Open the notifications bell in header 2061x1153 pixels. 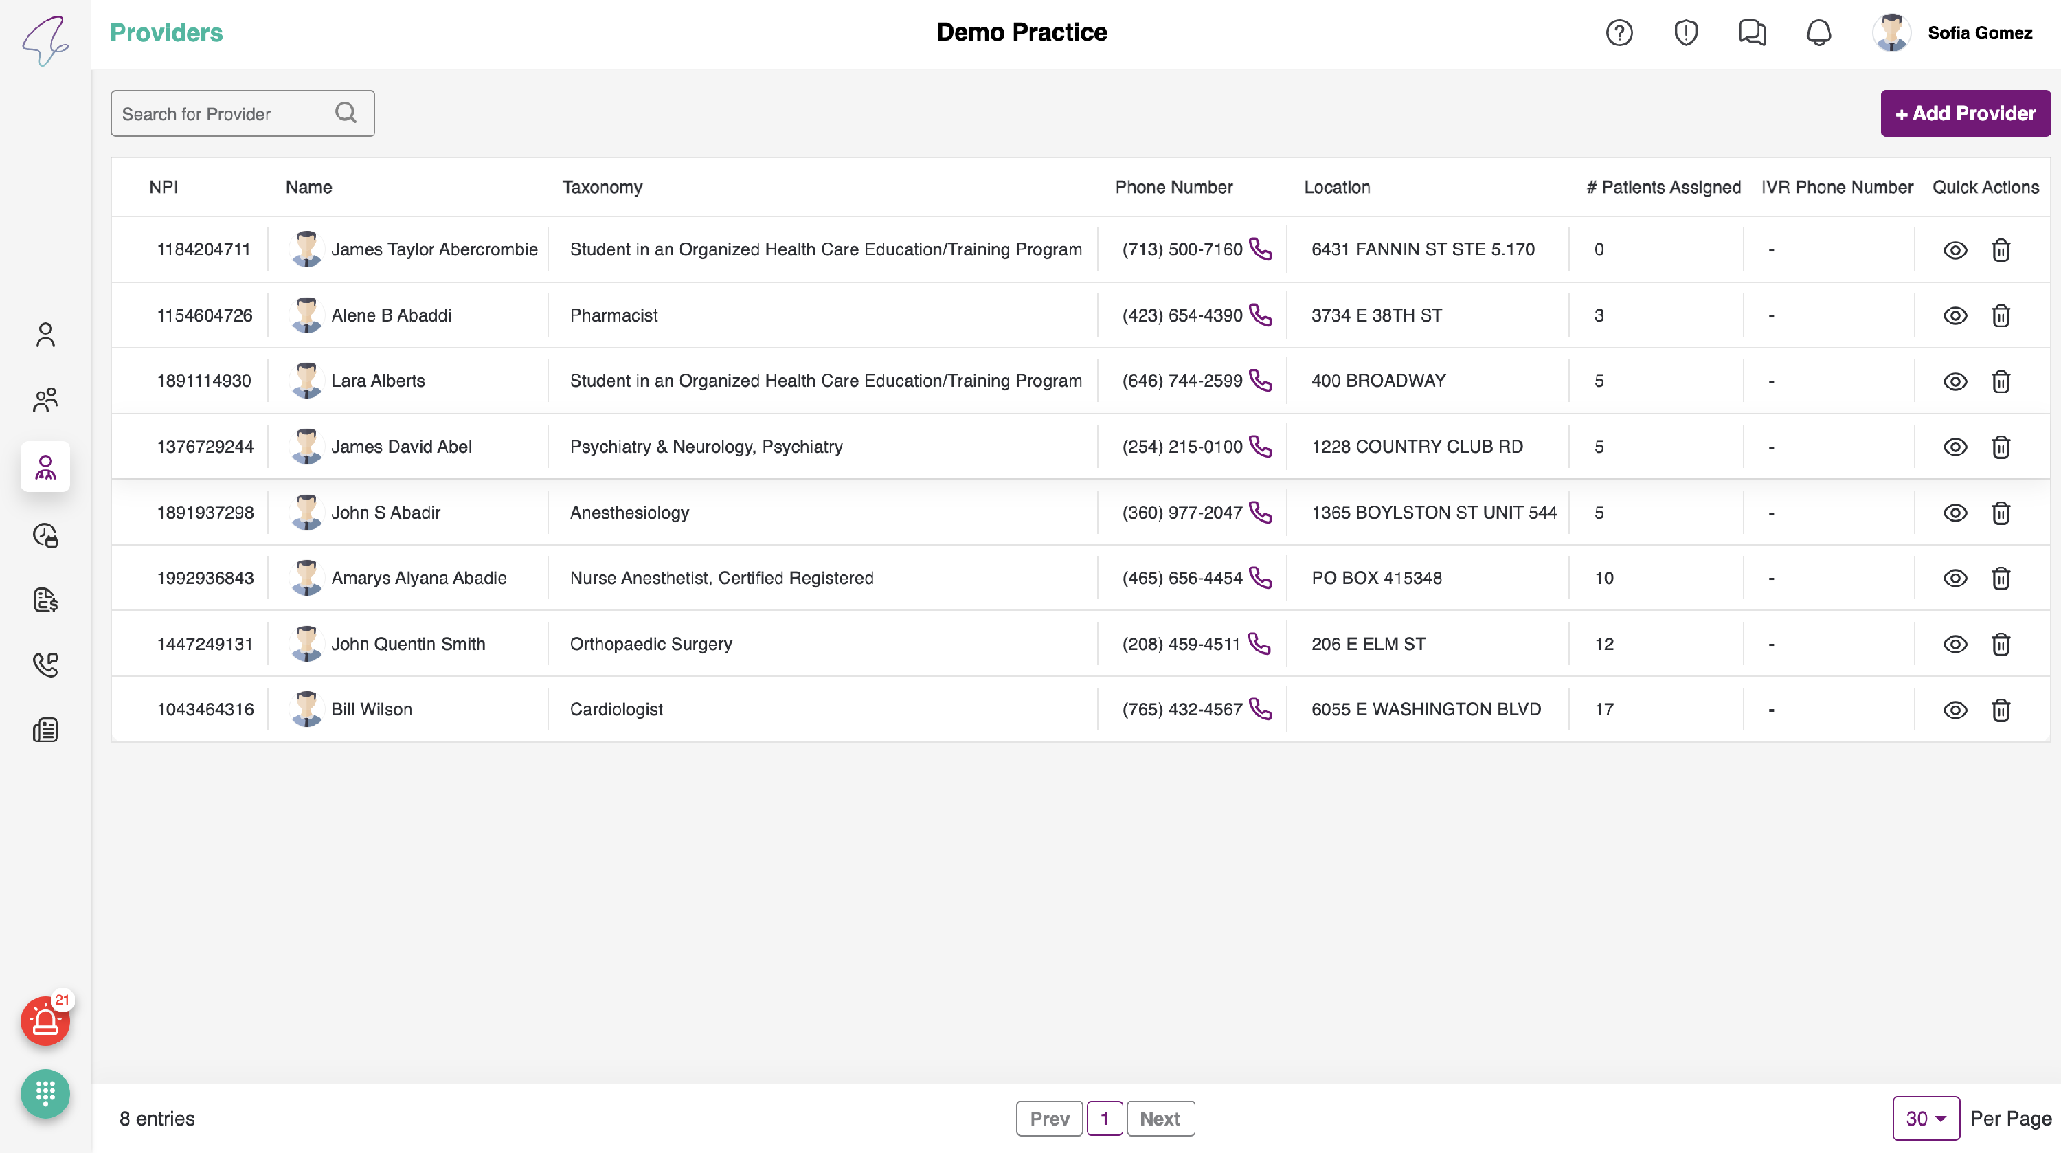[x=1818, y=33]
